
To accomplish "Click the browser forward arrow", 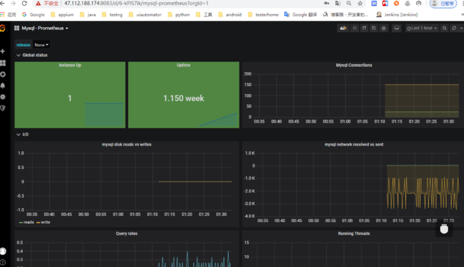I will click(x=13, y=3).
